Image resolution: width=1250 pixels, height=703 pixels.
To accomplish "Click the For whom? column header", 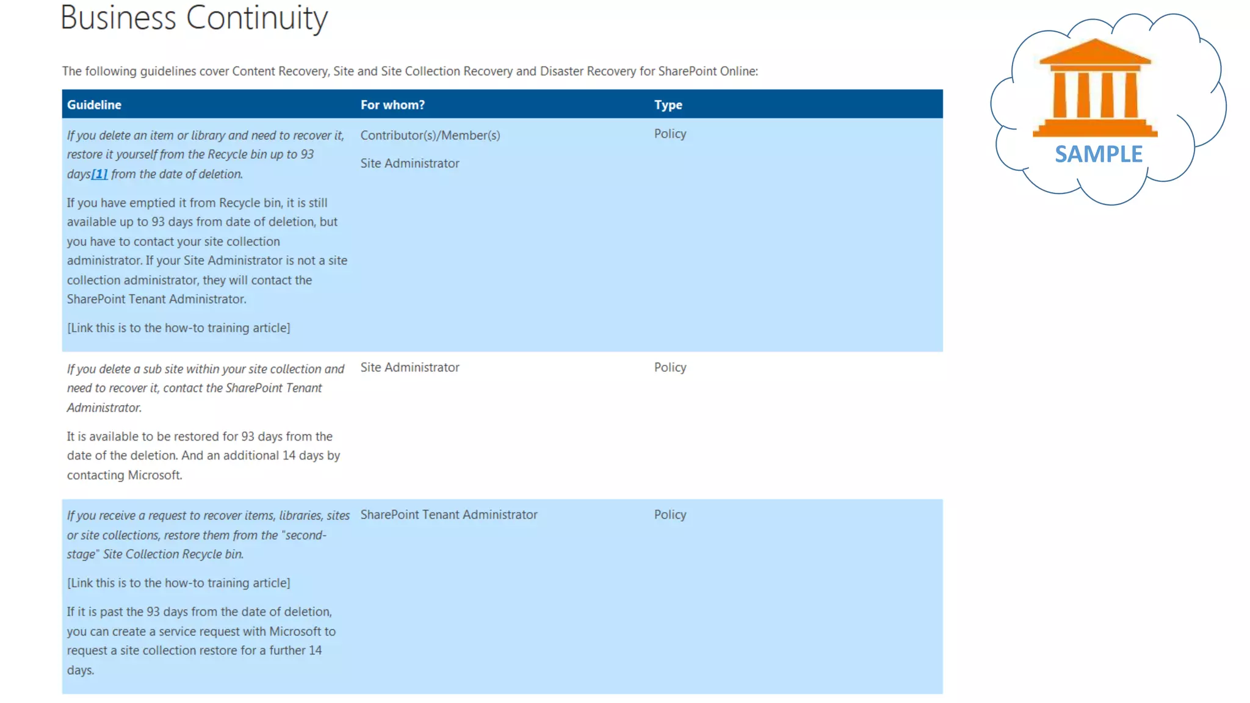I will 392,104.
